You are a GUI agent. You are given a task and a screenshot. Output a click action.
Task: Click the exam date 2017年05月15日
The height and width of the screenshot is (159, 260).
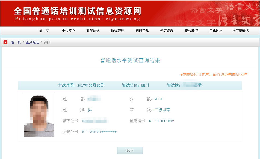point(90,85)
